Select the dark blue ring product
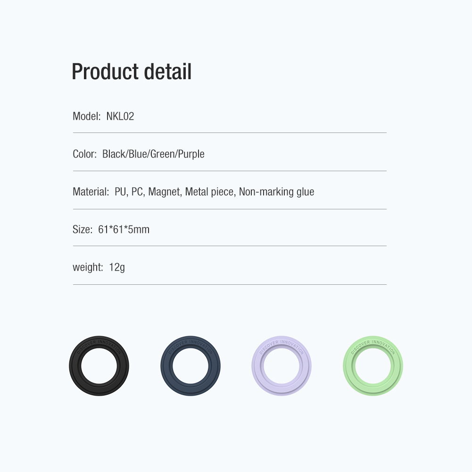Screen dimensions: 472x472 tap(190, 366)
